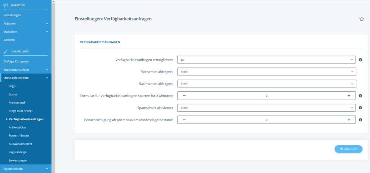Select Auswahlassistent submenu item
Viewport: 370px width, 173px height.
point(21,144)
